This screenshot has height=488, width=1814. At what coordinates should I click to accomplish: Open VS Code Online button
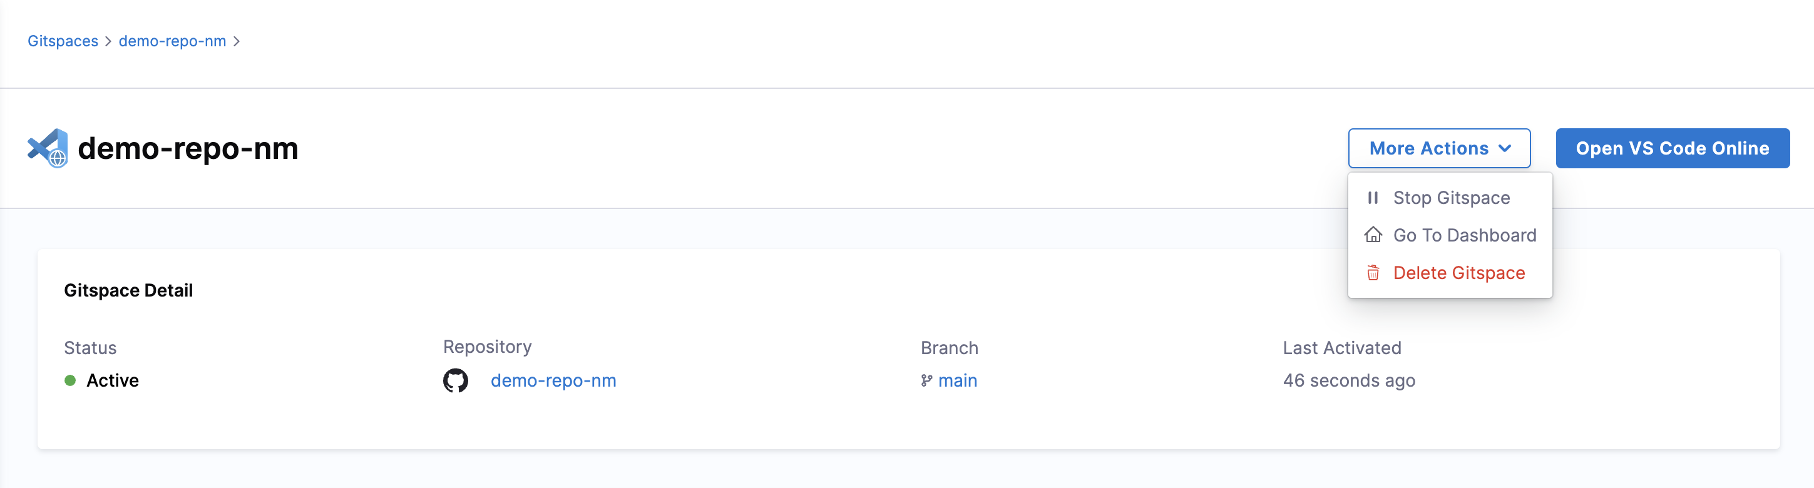point(1672,148)
